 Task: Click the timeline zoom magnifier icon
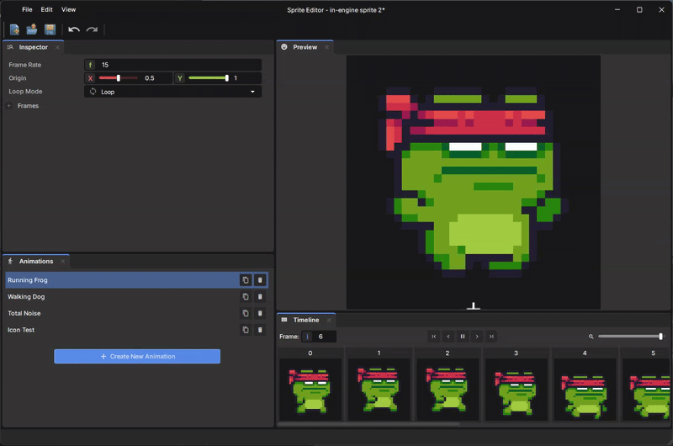tap(591, 337)
